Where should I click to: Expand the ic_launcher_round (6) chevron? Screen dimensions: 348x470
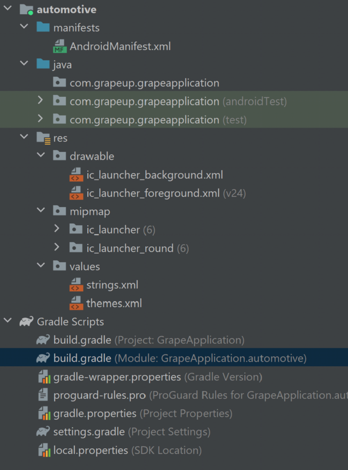point(57,247)
